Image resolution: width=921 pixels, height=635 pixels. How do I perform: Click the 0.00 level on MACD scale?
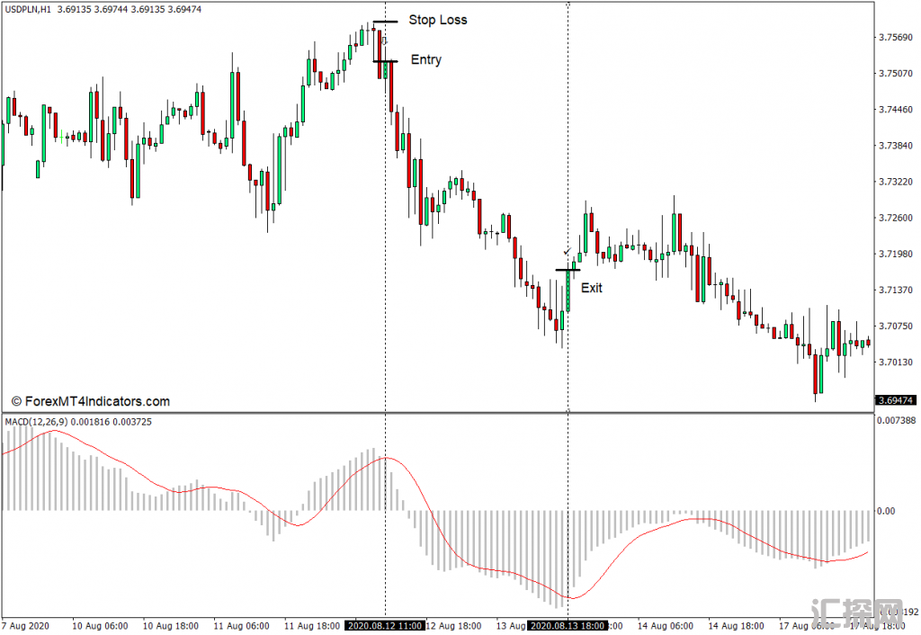886,511
